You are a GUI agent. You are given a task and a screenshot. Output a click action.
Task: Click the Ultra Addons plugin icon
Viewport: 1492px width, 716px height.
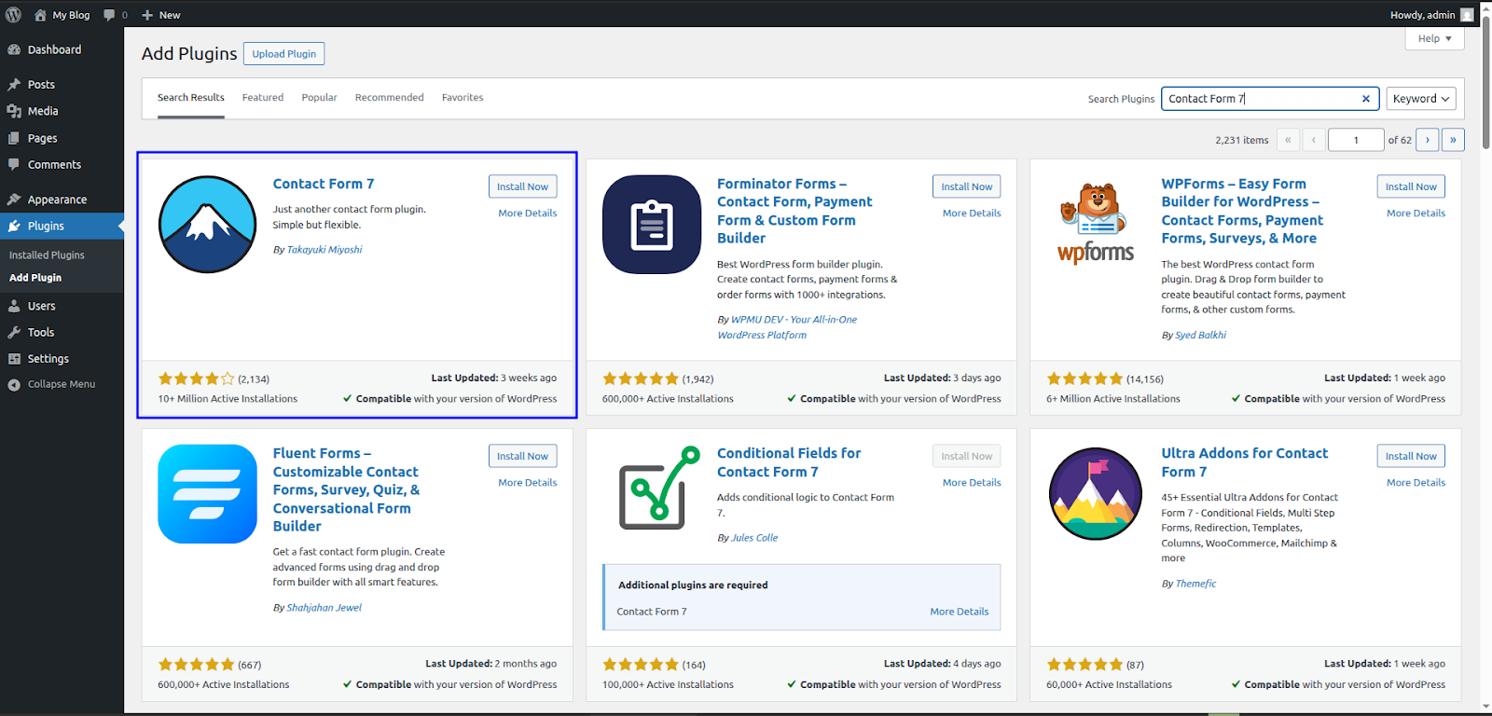(x=1096, y=494)
